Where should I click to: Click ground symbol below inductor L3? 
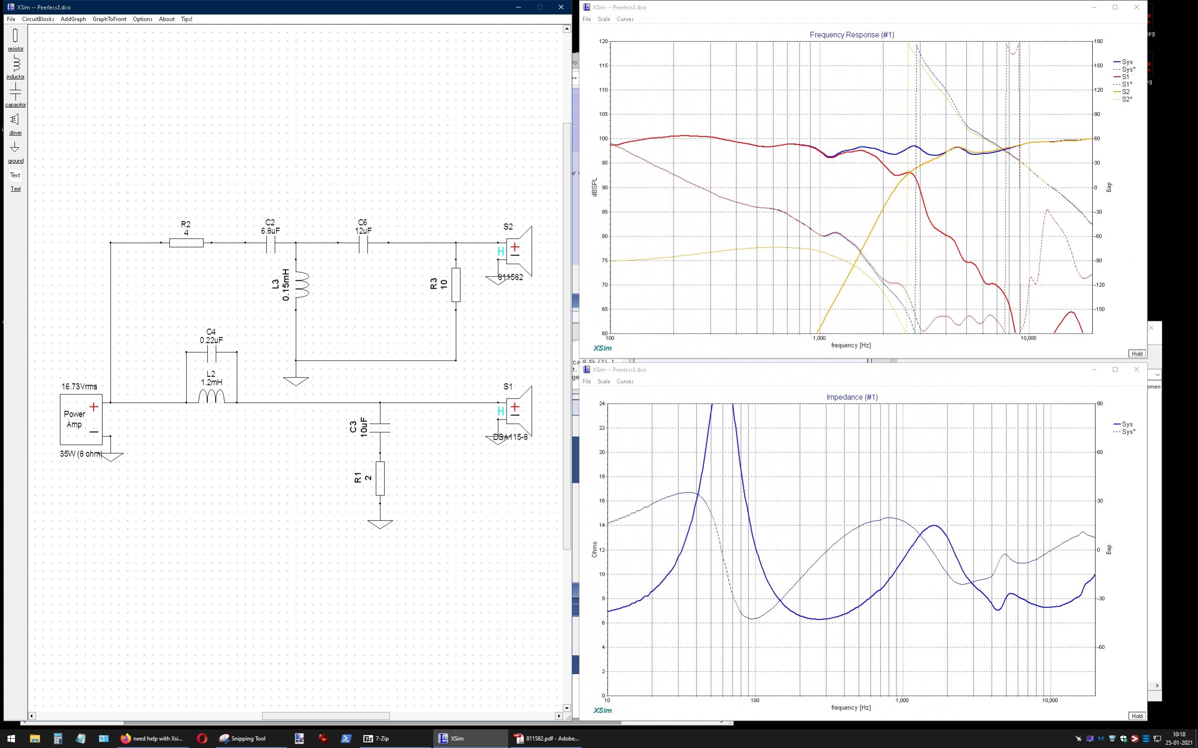click(296, 381)
